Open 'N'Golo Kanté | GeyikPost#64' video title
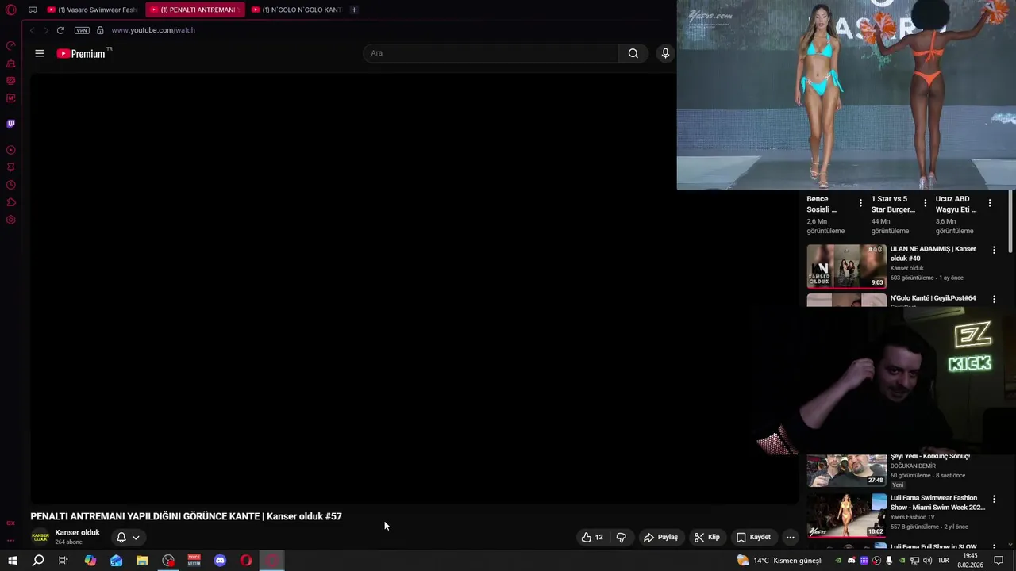This screenshot has height=571, width=1016. point(933,298)
